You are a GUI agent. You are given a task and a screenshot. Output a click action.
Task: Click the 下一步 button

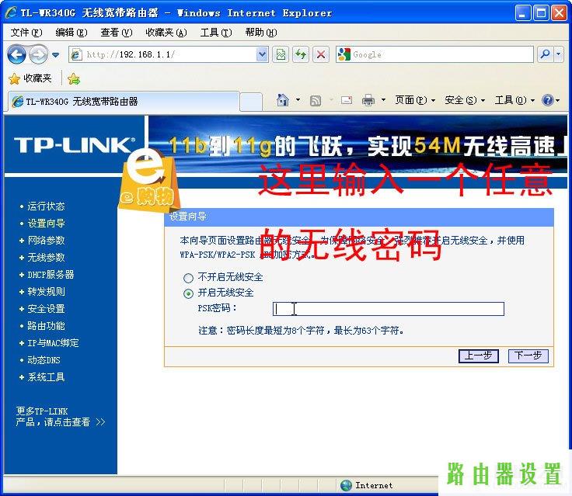pos(528,356)
